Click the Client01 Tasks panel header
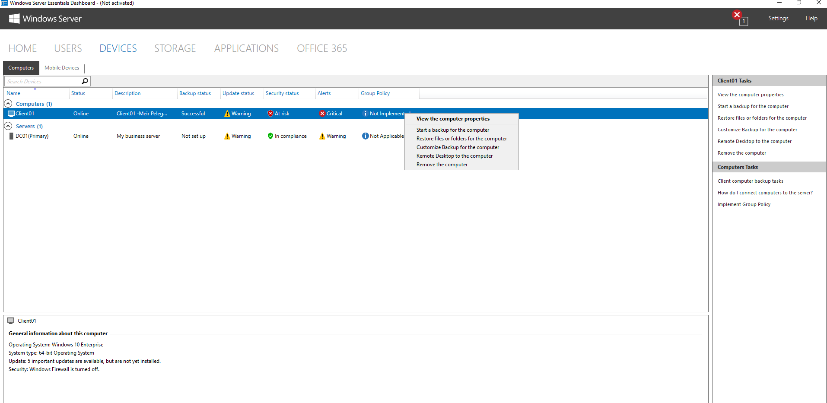Image resolution: width=827 pixels, height=403 pixels. pyautogui.click(x=769, y=81)
